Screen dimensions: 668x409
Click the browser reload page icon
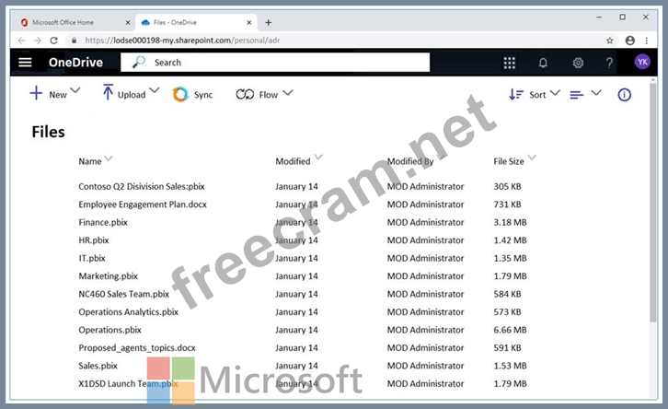pos(54,41)
